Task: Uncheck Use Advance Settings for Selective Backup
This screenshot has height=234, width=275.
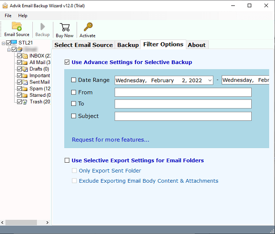Action: (67, 62)
